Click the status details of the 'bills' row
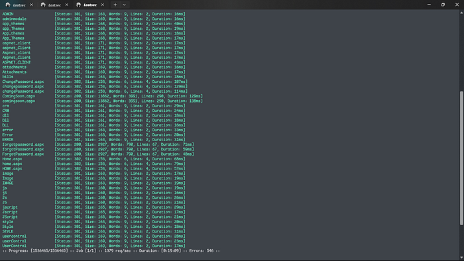 120,77
